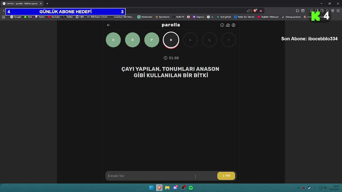Open OBS Studio from the taskbar

(183, 188)
